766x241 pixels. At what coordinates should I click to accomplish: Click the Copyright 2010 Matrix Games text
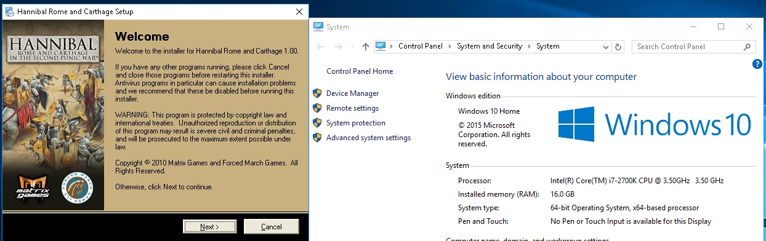(x=206, y=167)
